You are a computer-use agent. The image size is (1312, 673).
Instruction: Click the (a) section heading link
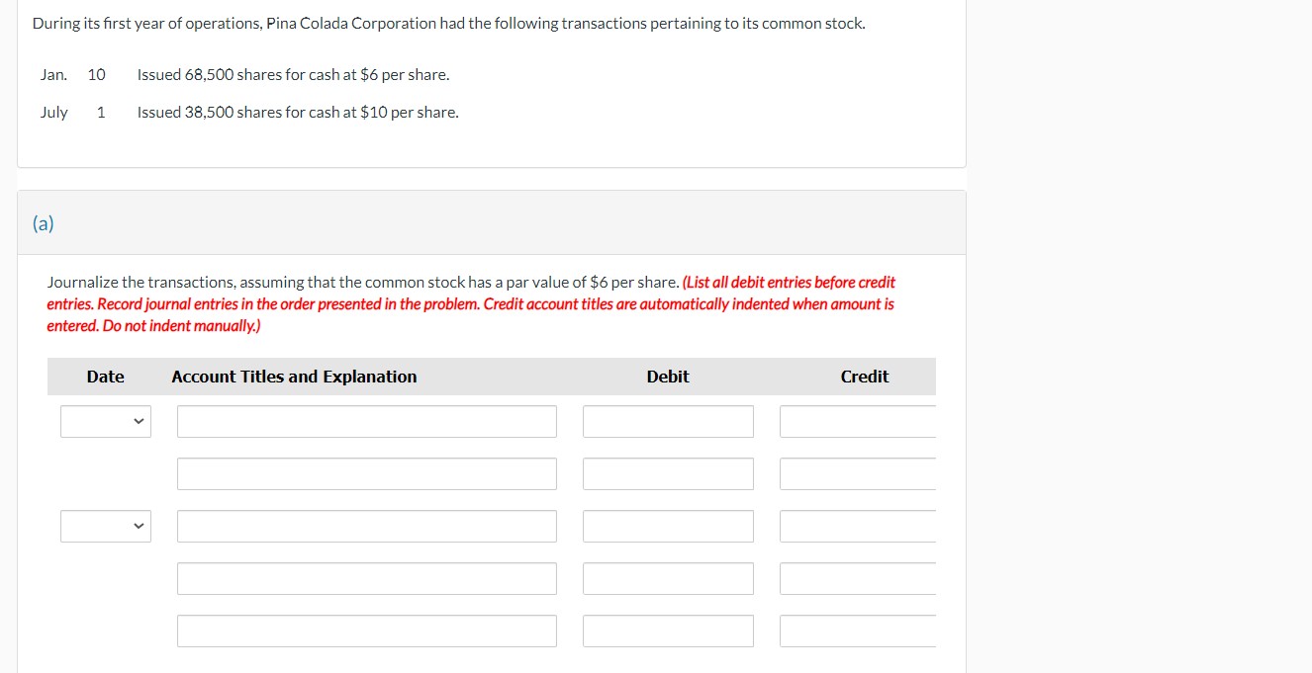point(43,223)
